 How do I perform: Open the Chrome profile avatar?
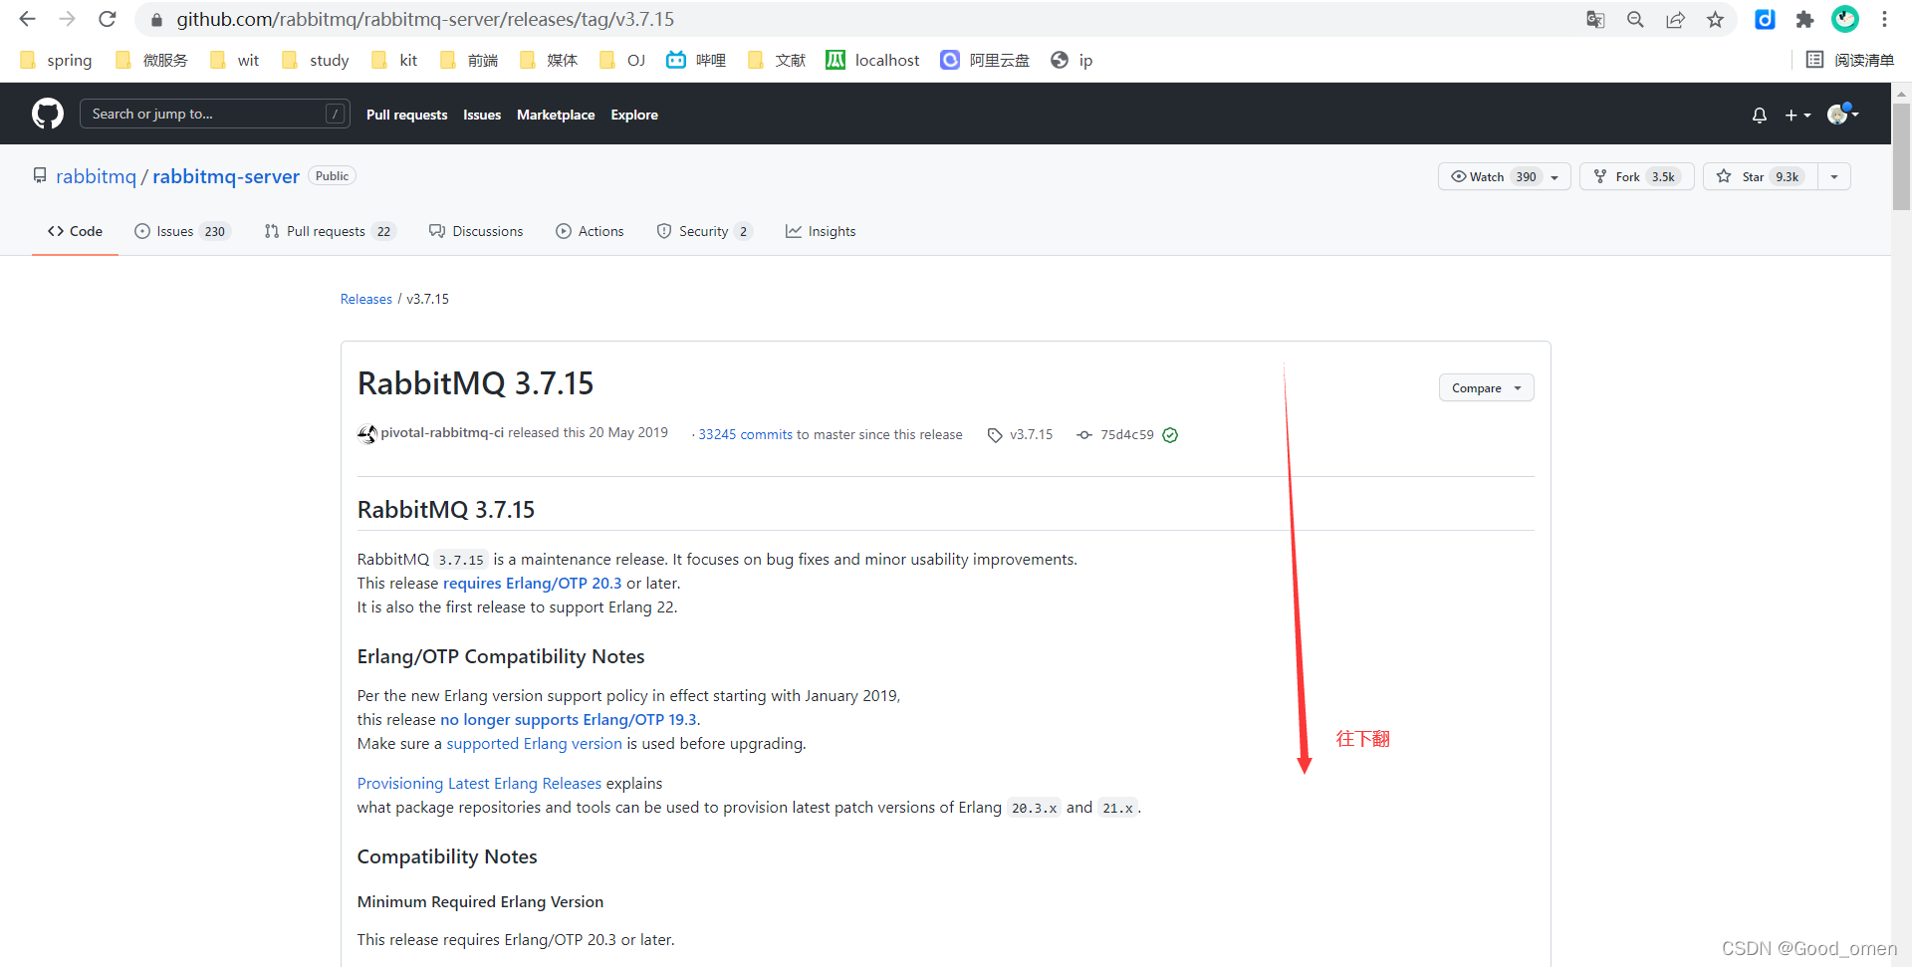tap(1845, 19)
